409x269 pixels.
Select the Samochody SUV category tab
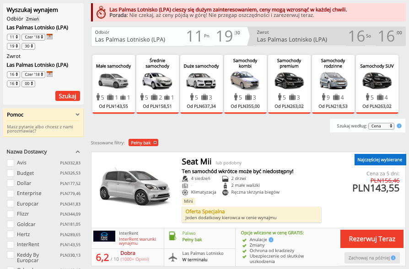click(x=377, y=84)
